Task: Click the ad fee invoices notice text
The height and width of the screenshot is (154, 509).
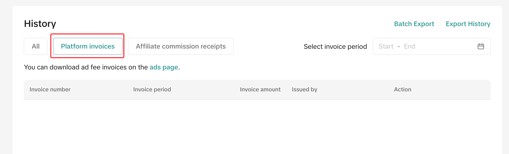Action: 86,67
